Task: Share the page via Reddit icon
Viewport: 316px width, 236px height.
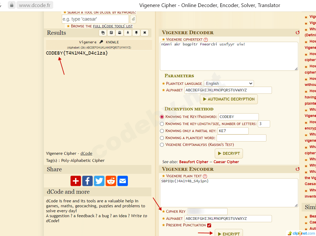Action: coord(111,181)
